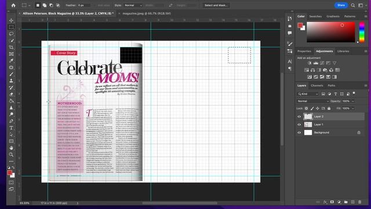Select the Eraser tool
Screen dimensions: 371x209
click(x=11, y=94)
